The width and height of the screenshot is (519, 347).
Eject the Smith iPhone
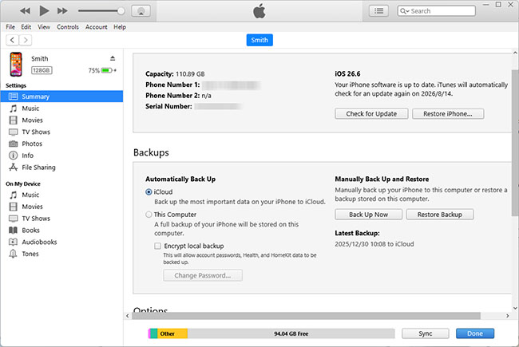113,58
